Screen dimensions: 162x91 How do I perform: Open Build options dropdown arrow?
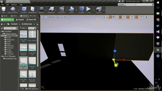click(76, 10)
